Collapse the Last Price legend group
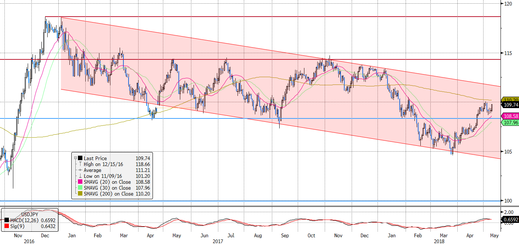 click(75, 158)
